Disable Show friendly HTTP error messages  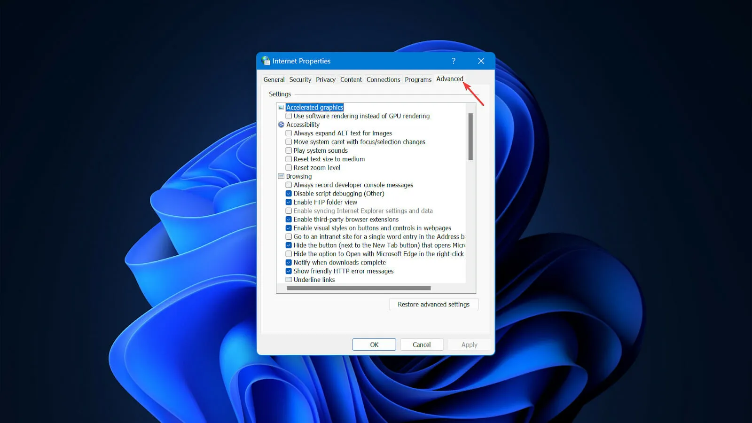click(x=289, y=271)
